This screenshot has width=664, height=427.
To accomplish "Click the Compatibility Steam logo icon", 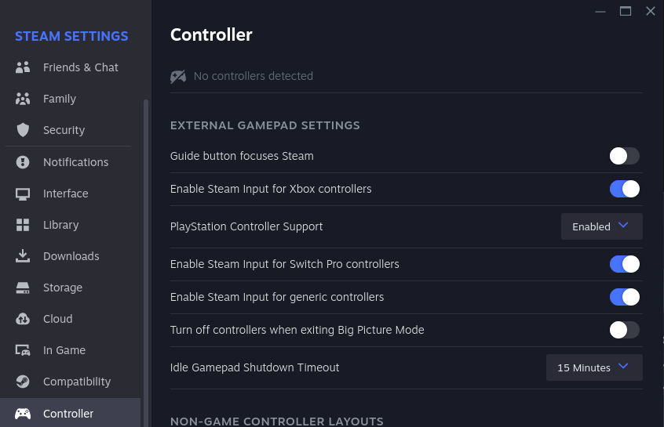I will pyautogui.click(x=23, y=382).
